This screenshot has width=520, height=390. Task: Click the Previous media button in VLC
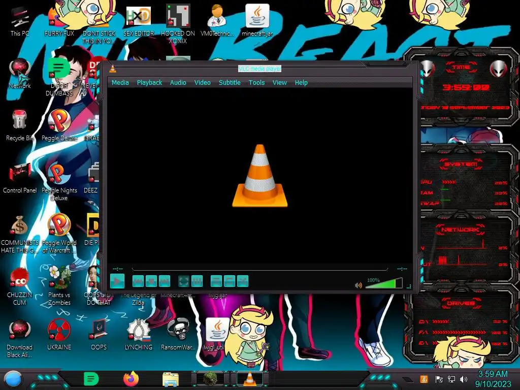138,281
